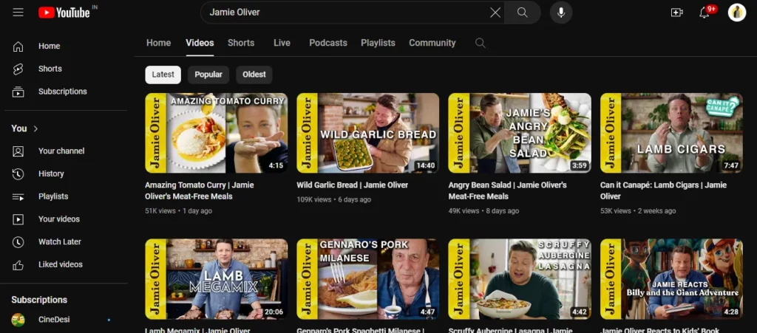This screenshot has width=757, height=333.
Task: Switch to the Live tab
Action: [282, 43]
